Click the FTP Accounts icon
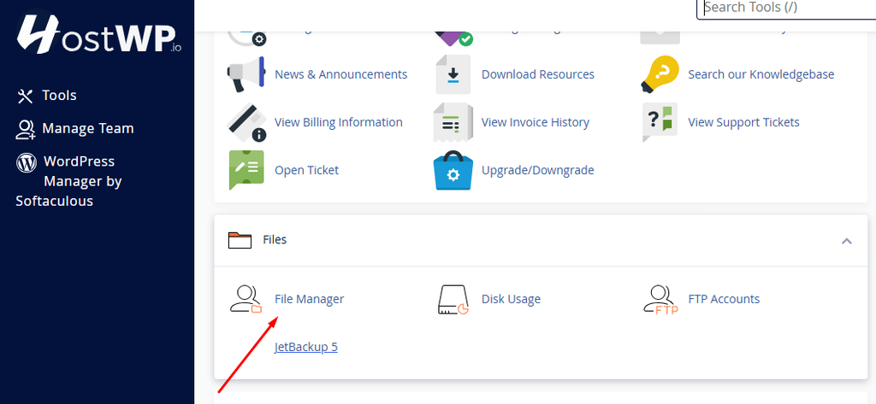 click(660, 300)
